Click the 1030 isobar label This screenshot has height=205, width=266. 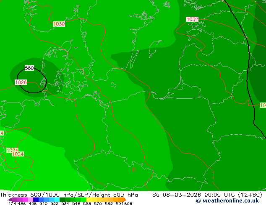(x=59, y=24)
